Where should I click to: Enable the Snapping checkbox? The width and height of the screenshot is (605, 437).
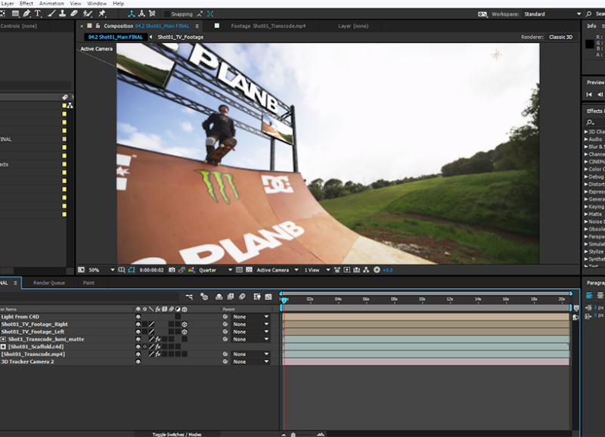pos(166,14)
